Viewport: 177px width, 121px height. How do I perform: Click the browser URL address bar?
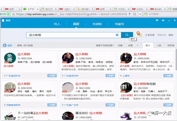[71, 14]
